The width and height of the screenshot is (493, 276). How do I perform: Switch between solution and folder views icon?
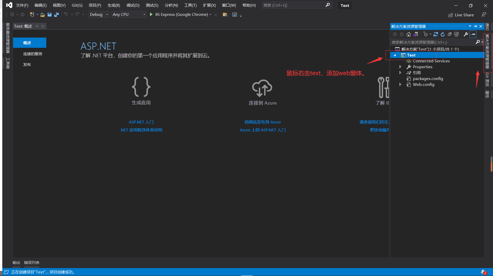[416, 34]
